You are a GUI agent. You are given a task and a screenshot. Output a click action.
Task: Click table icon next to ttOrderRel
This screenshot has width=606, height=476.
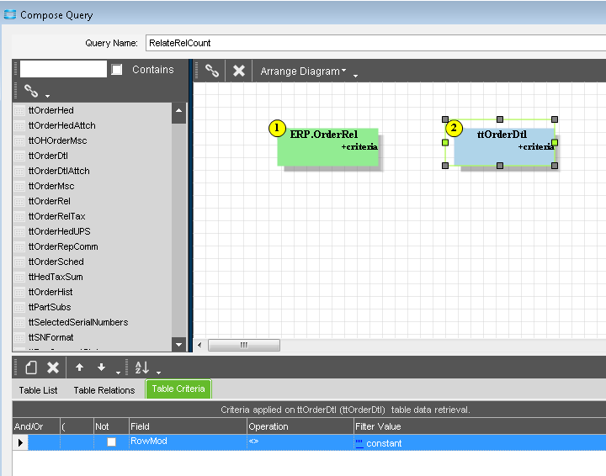19,202
